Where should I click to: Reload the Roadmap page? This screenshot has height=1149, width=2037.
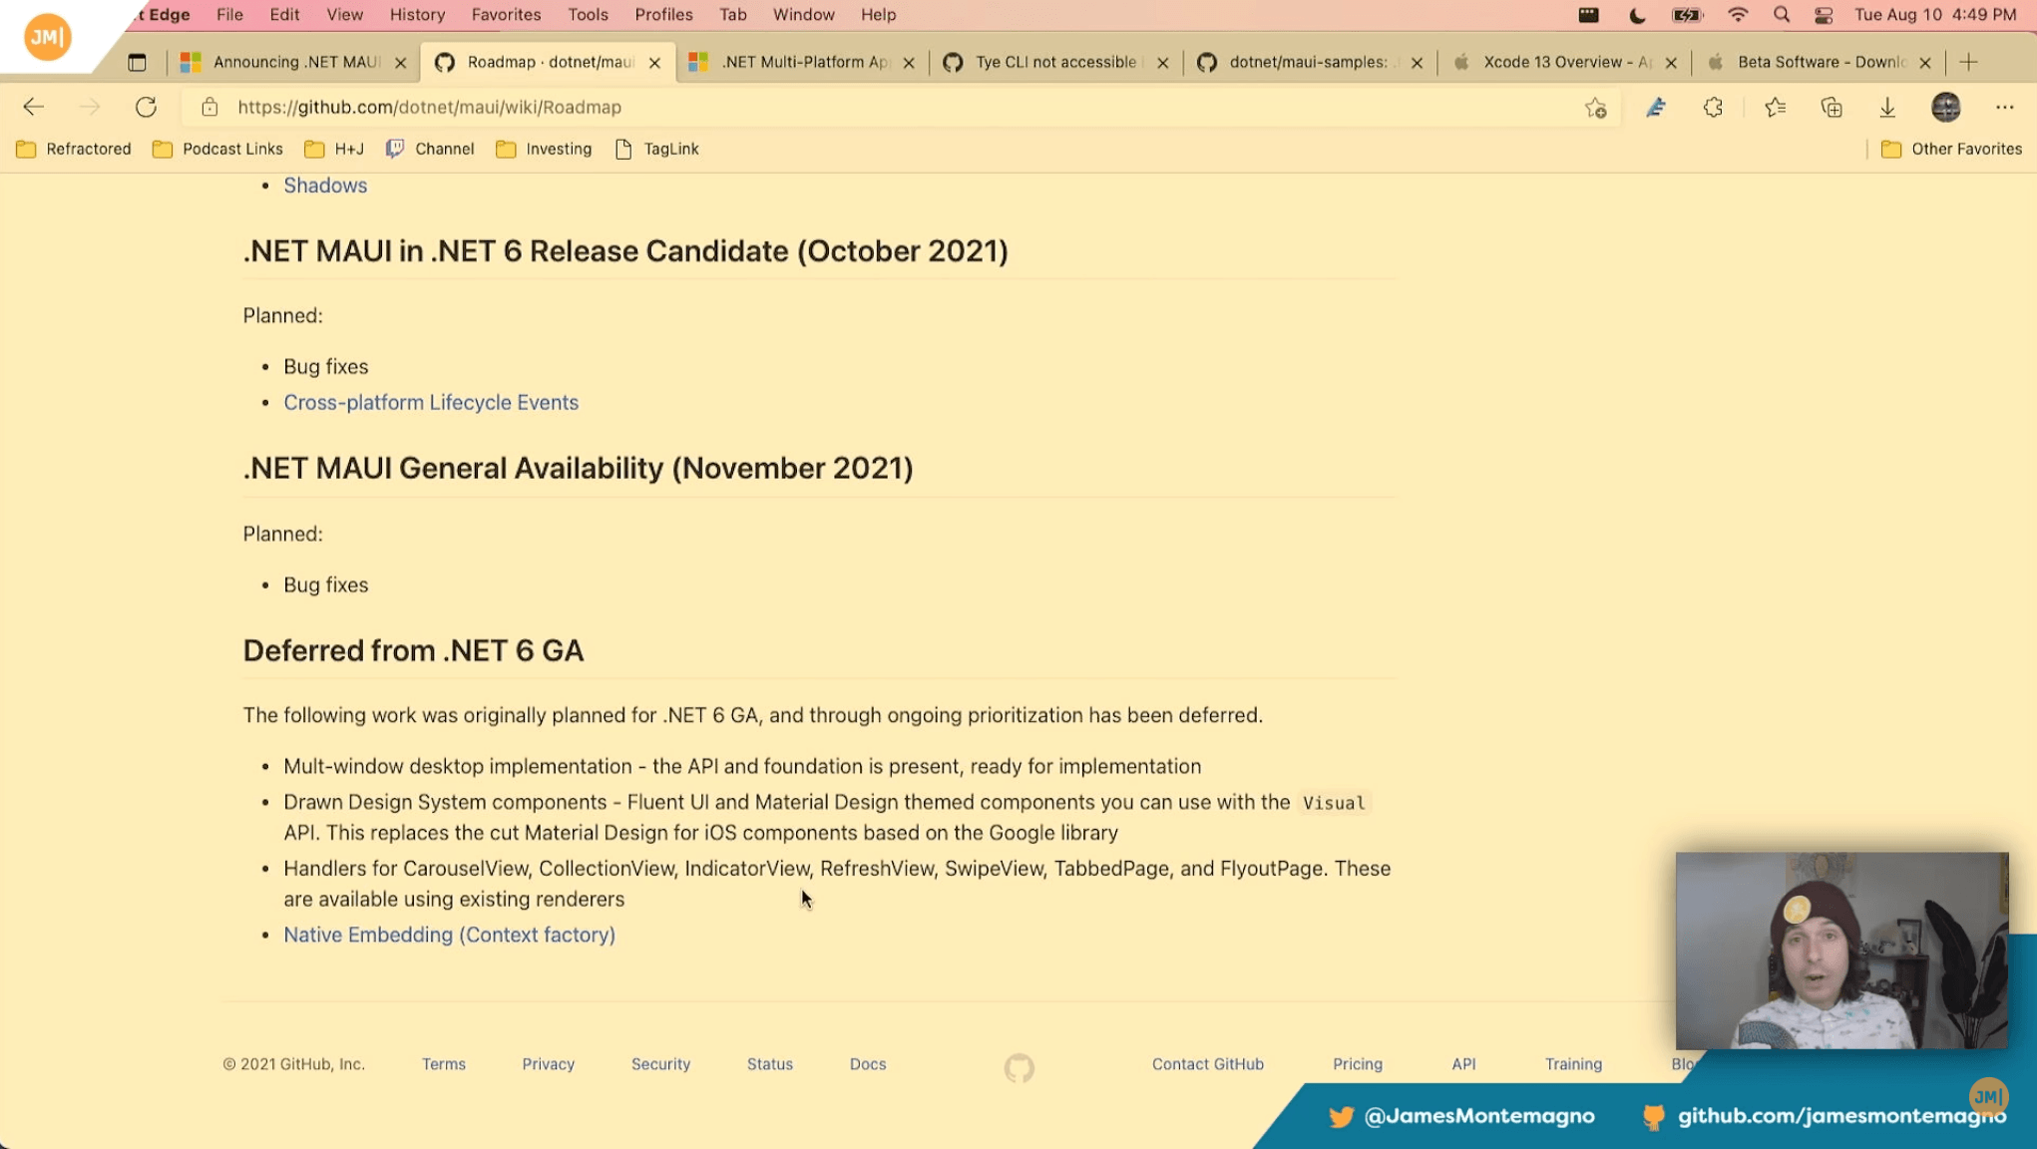point(146,108)
